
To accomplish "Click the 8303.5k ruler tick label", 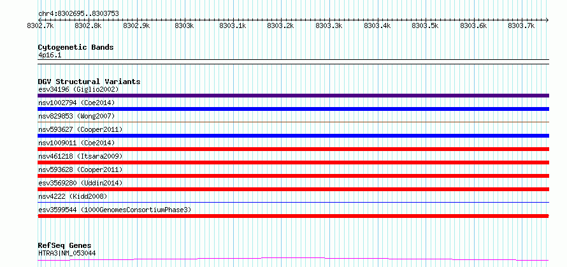I will click(x=426, y=25).
